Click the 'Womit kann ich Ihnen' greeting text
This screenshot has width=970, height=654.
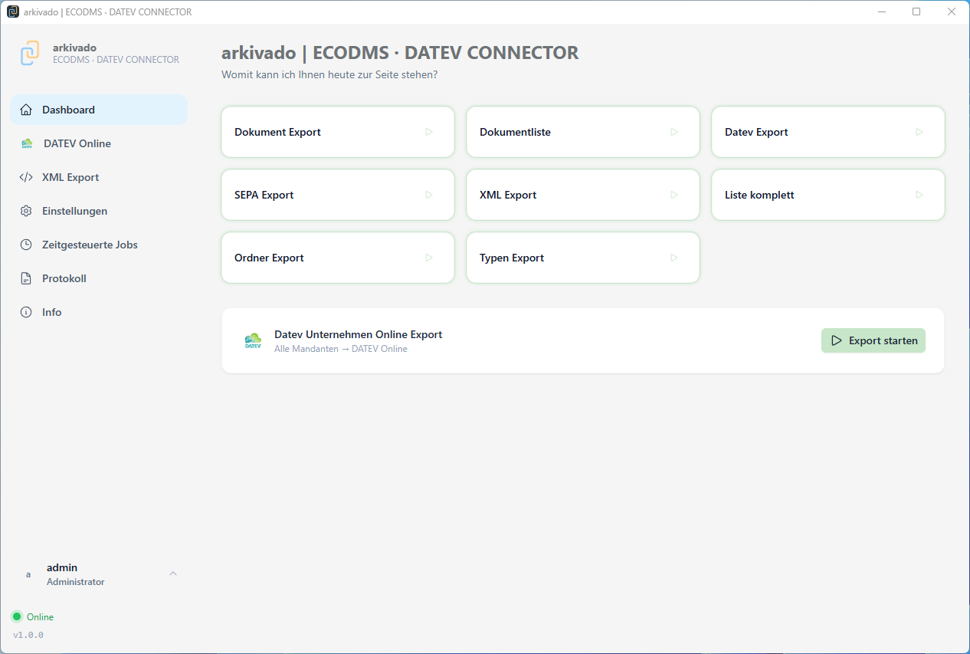[x=329, y=74]
